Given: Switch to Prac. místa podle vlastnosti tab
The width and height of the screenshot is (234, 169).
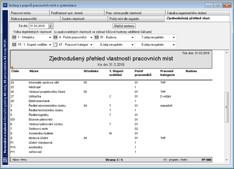Looking at the screenshot, I should click(135, 13).
